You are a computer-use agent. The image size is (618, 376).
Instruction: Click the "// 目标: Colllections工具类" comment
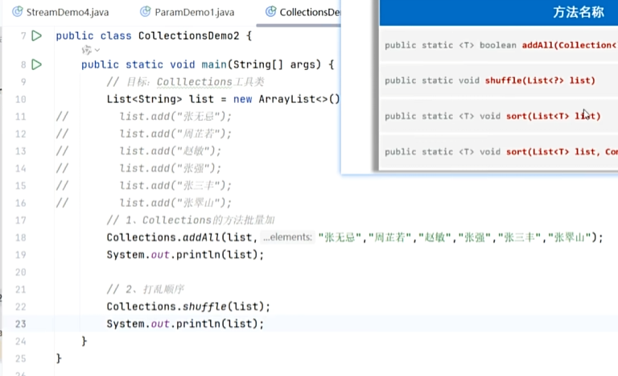[185, 82]
